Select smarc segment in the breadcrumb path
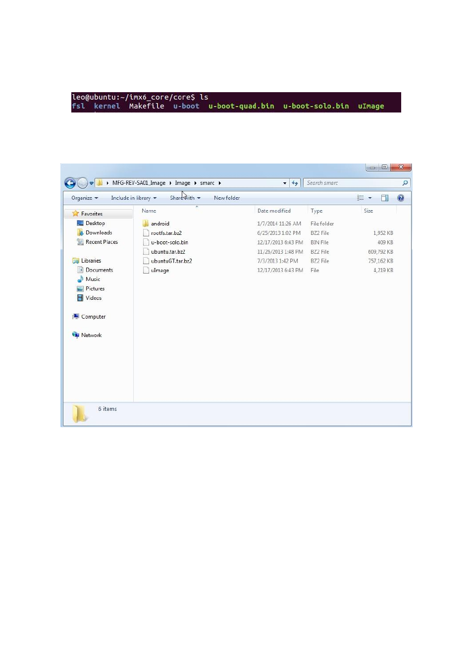This screenshot has width=473, height=669. (x=207, y=183)
